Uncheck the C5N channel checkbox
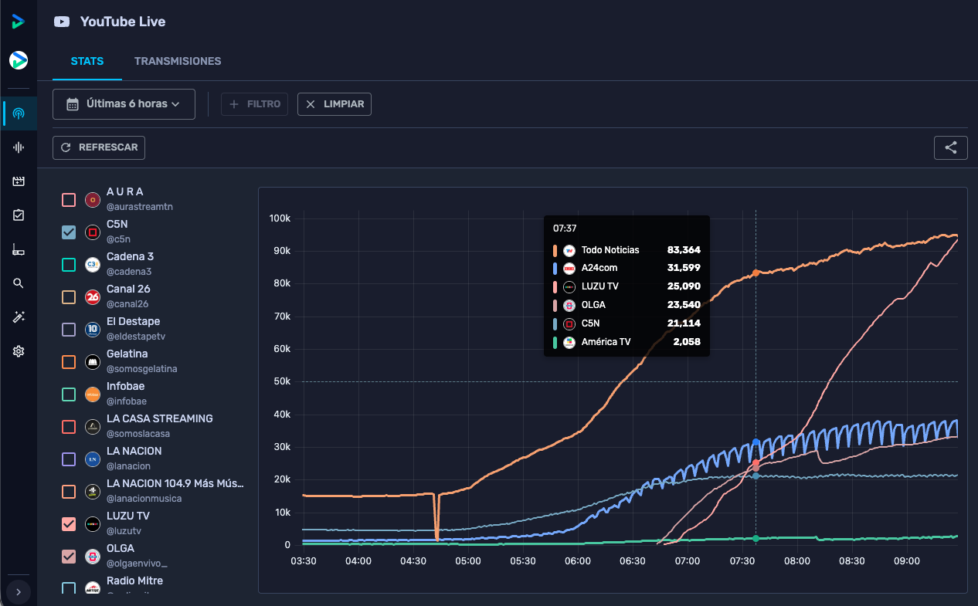 point(69,232)
